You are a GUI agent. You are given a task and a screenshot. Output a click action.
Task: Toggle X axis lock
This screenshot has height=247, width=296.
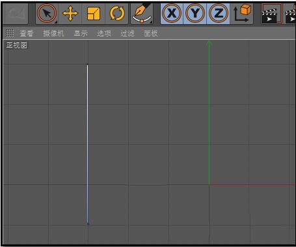pos(172,14)
